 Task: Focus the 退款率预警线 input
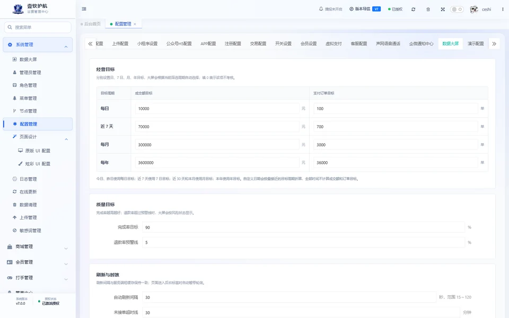click(x=303, y=242)
